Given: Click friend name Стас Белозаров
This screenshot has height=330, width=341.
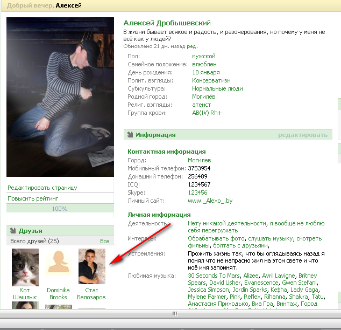Looking at the screenshot, I should point(91,293).
